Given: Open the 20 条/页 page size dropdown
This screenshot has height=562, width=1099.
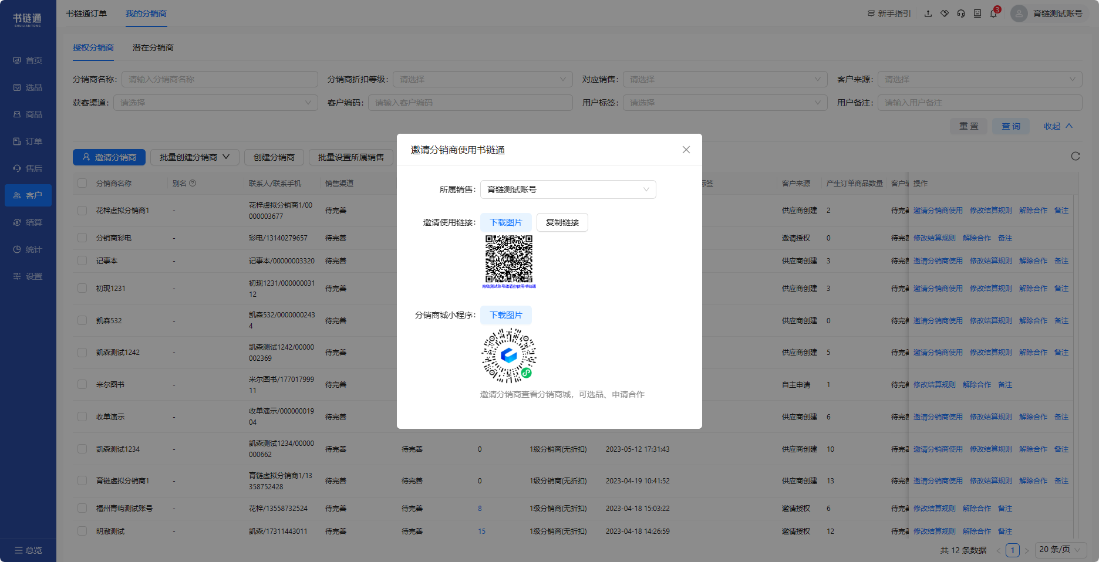Looking at the screenshot, I should pos(1060,550).
